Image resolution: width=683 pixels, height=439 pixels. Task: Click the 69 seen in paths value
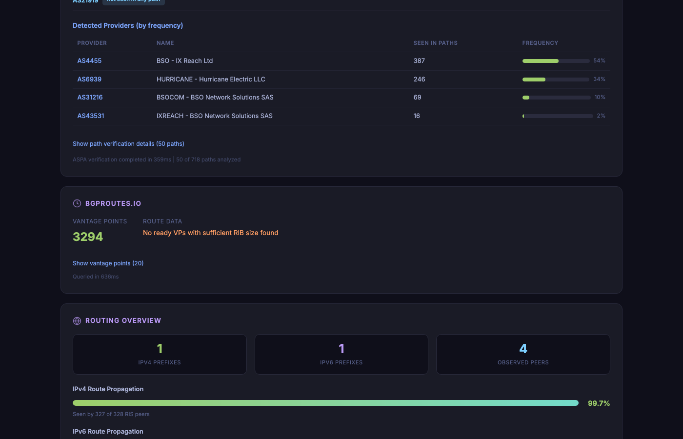tap(418, 97)
